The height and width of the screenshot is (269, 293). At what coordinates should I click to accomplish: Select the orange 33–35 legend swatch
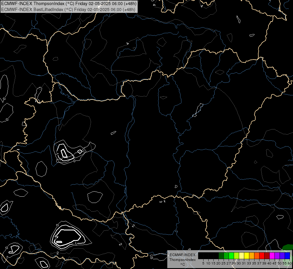coord(252,256)
